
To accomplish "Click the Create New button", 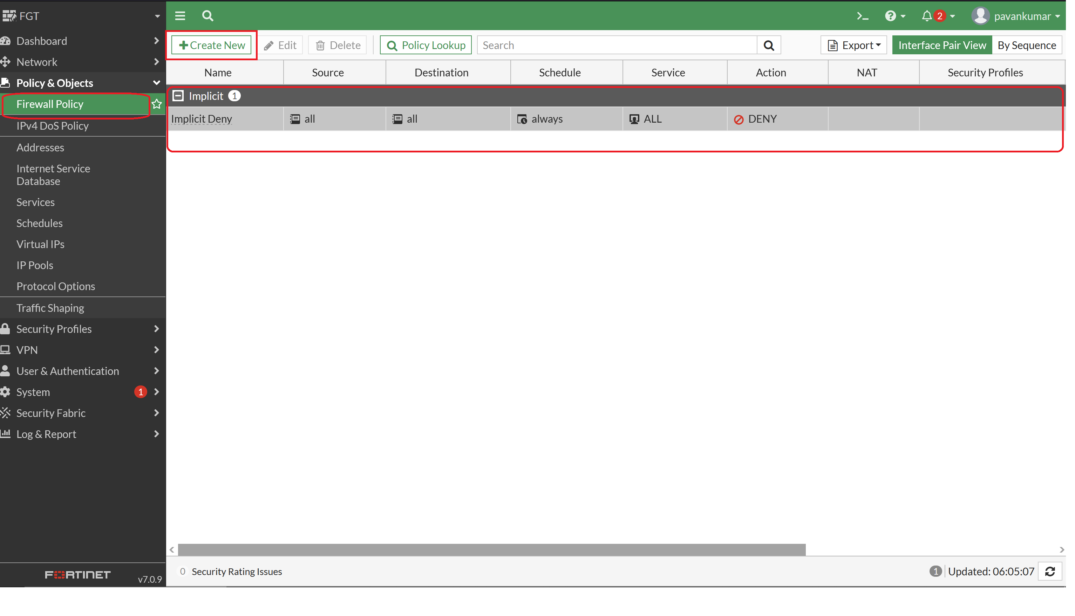I will [x=212, y=45].
